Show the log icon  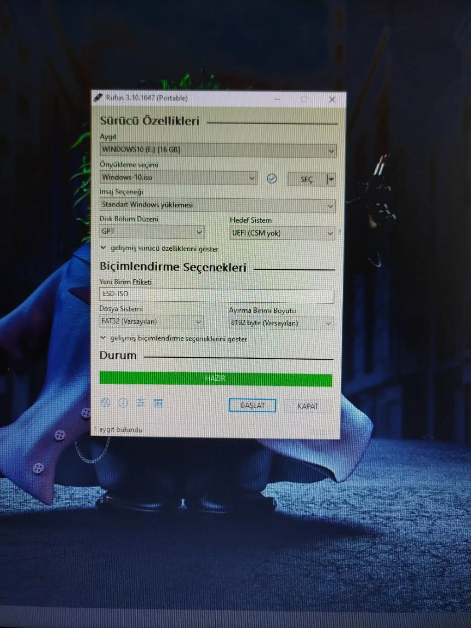tap(159, 403)
